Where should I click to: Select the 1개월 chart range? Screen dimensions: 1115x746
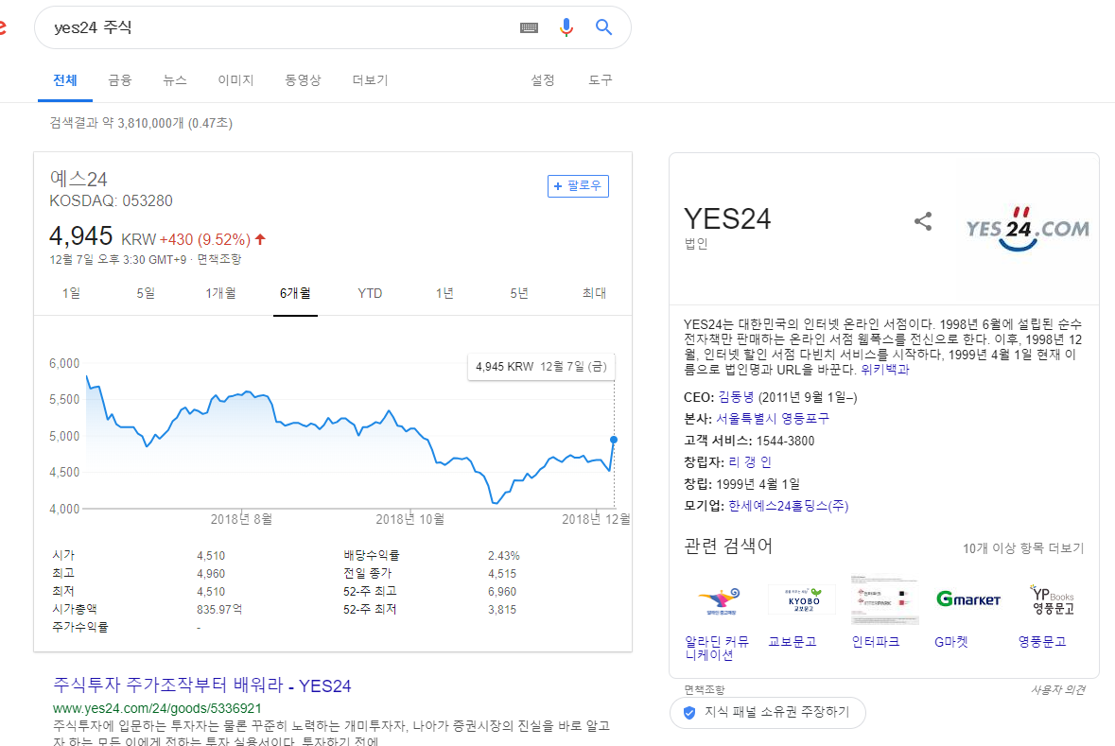(220, 293)
